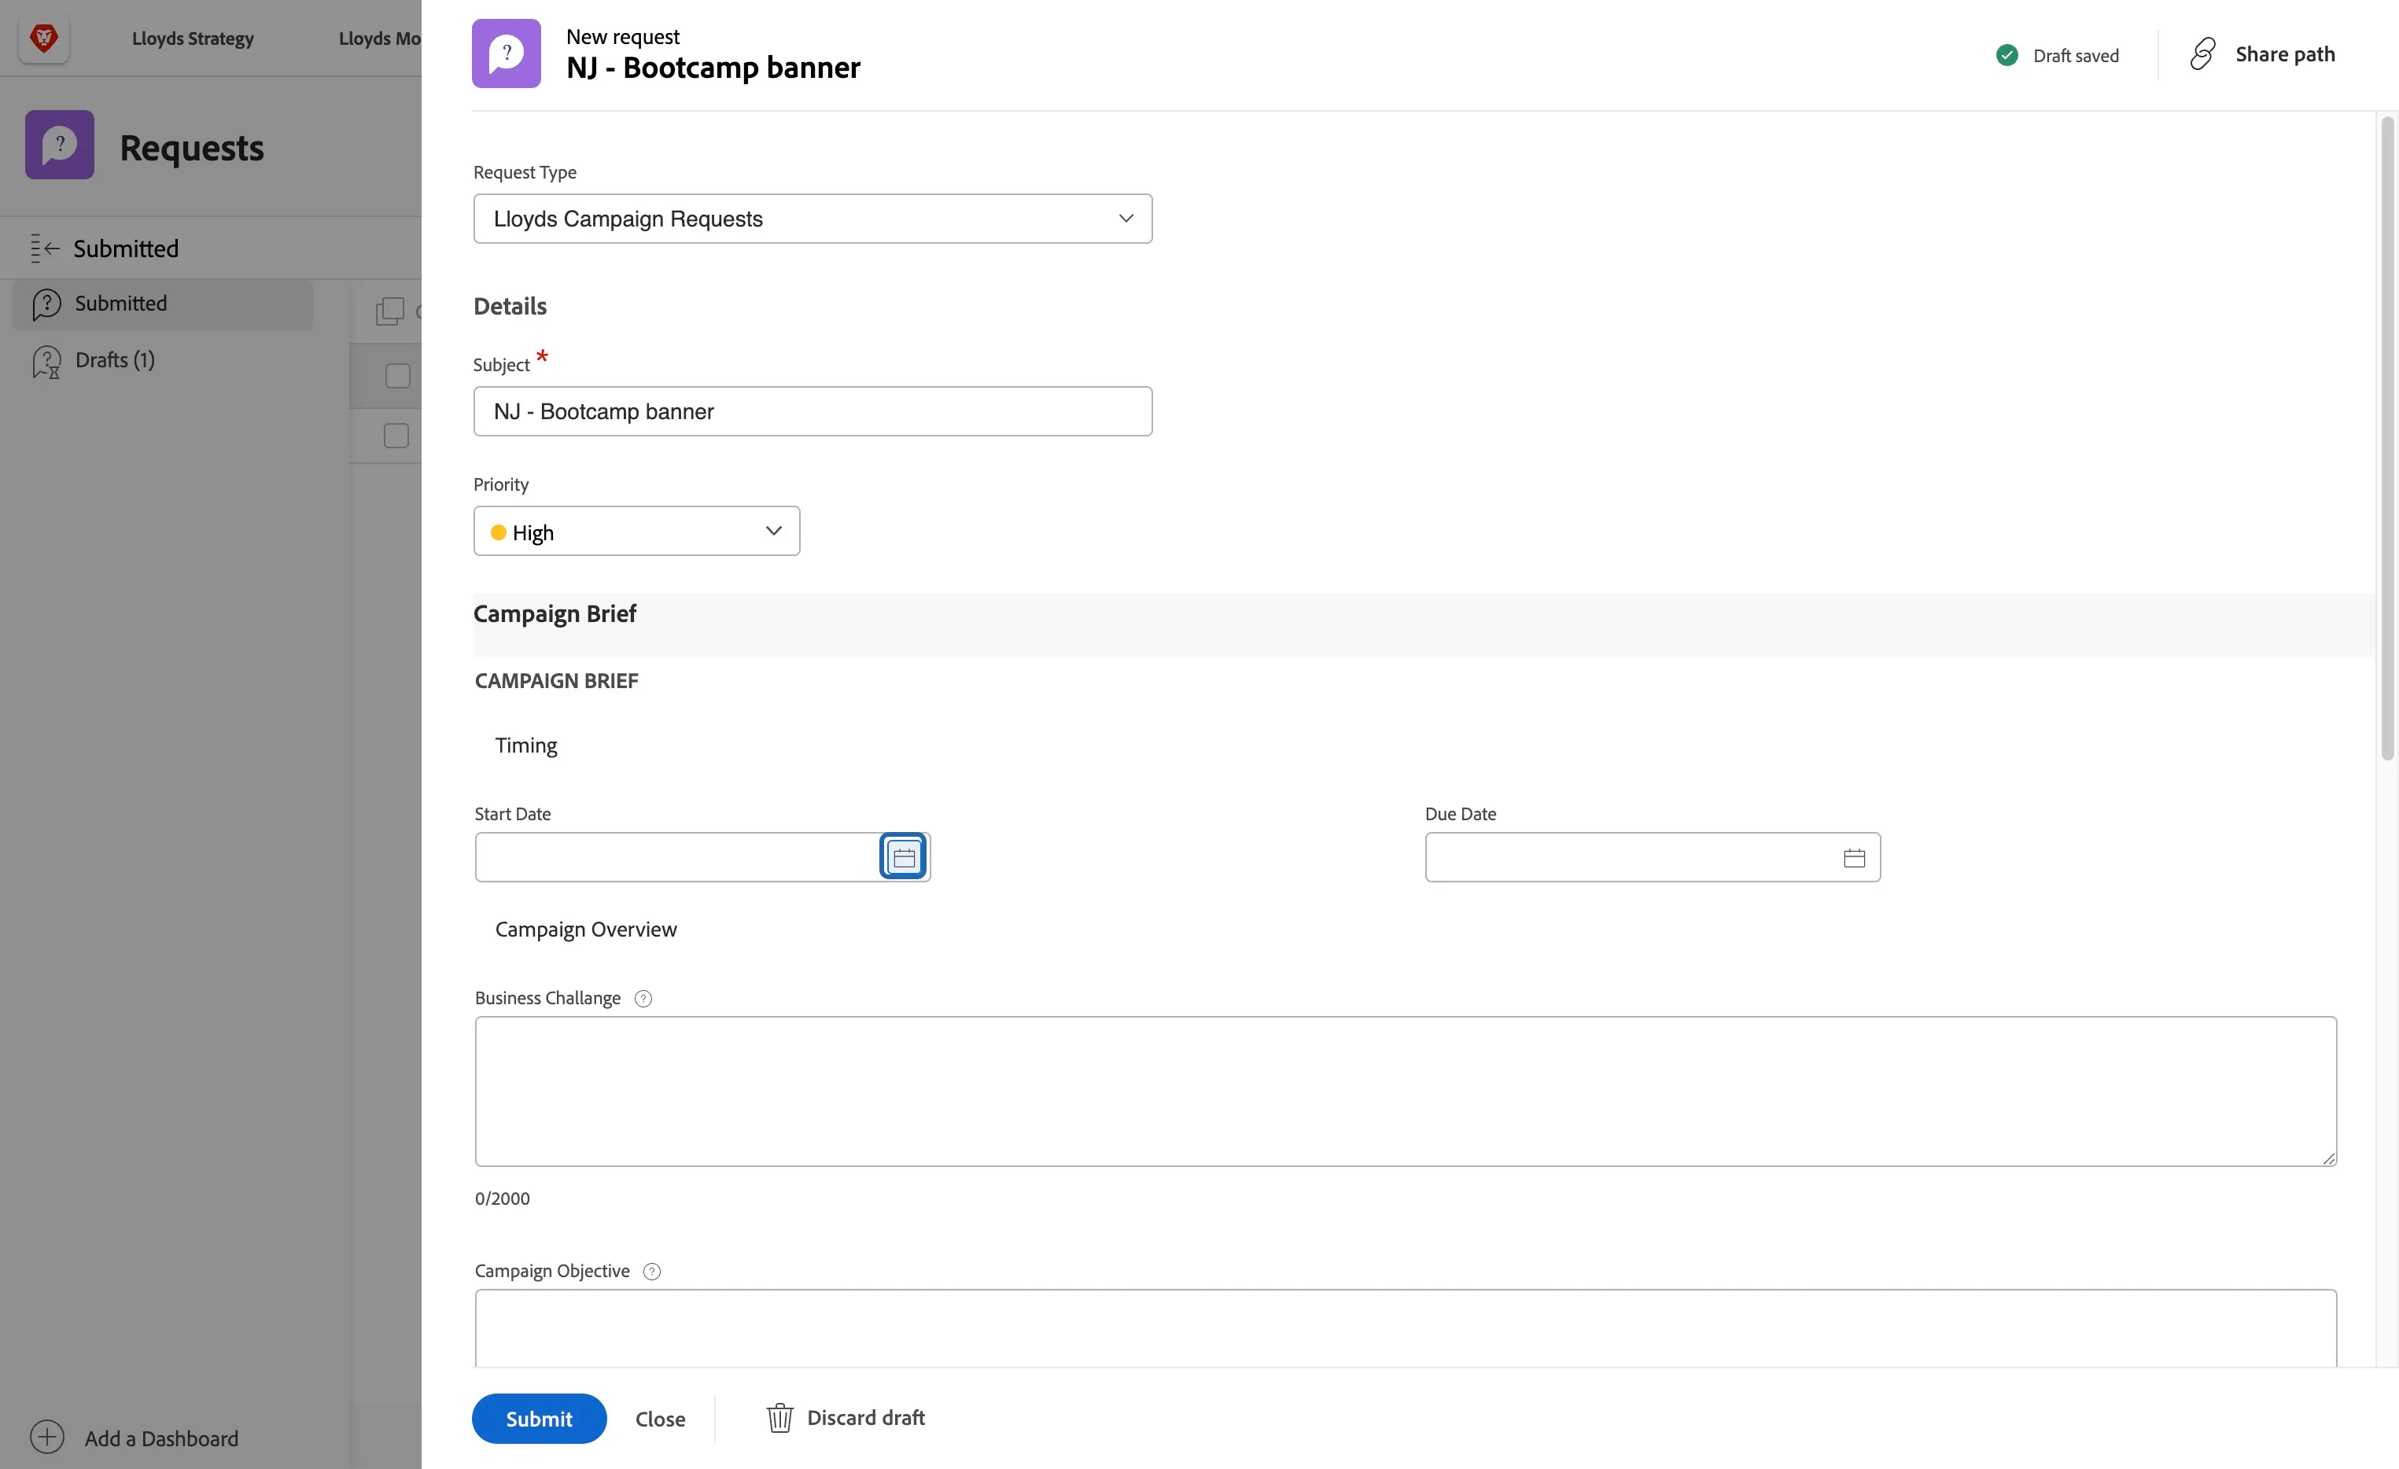Open Drafts (1) in the sidebar

click(x=115, y=360)
